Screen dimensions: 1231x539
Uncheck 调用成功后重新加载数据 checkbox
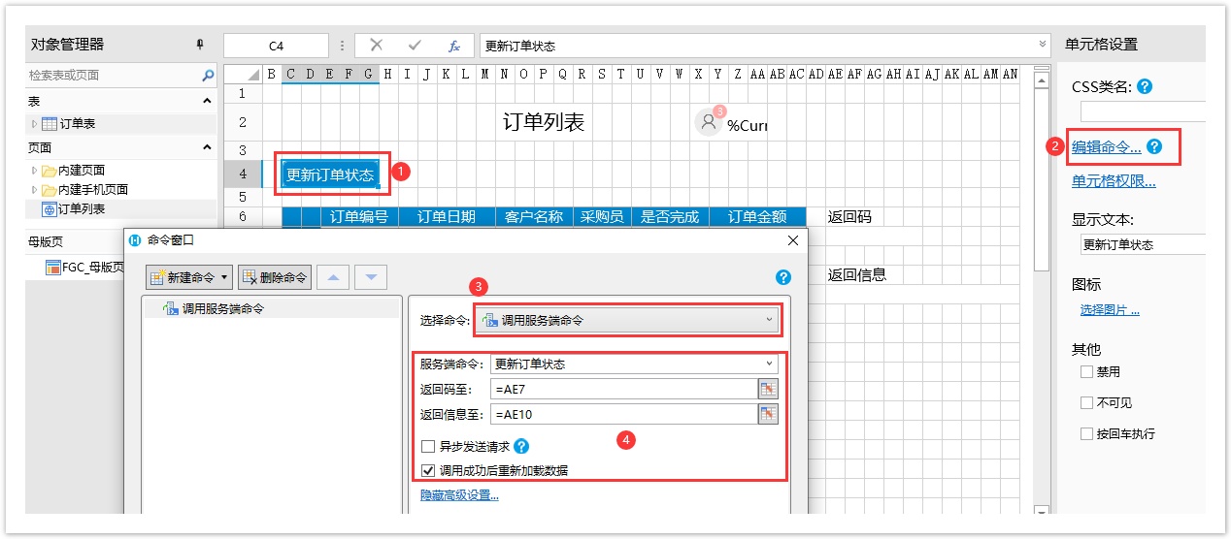click(x=428, y=470)
